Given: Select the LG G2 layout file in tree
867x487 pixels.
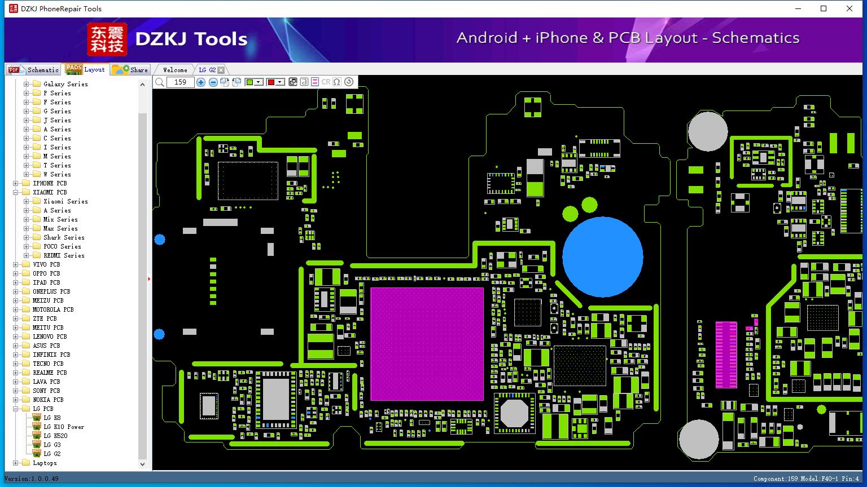Looking at the screenshot, I should (52, 454).
